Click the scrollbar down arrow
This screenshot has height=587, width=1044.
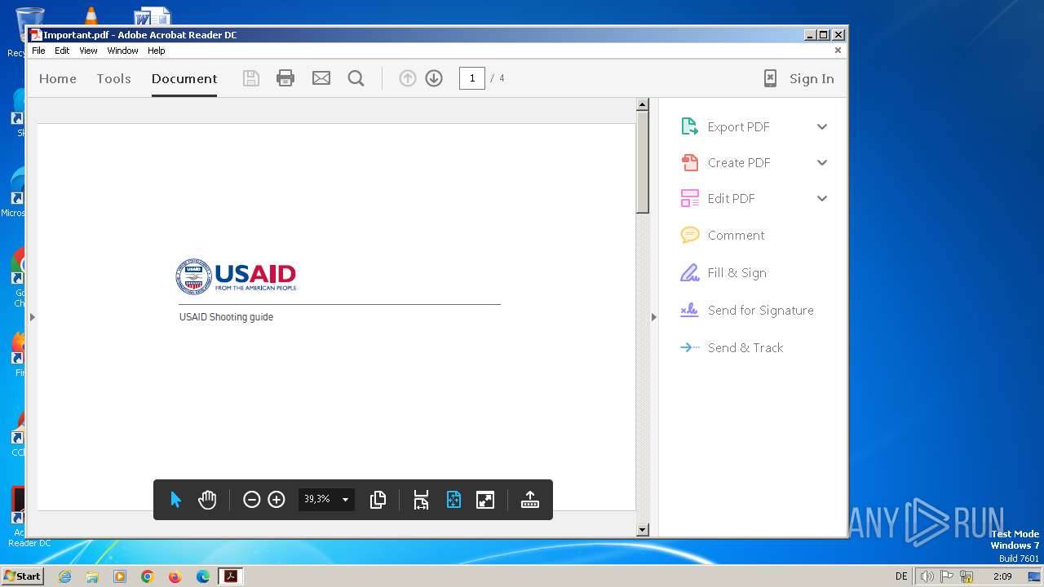(643, 530)
